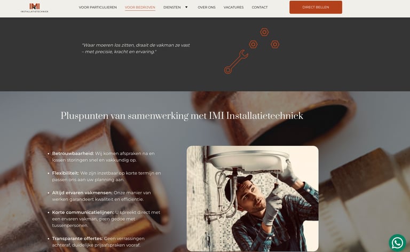Click the orange wrench icon
The image size is (410, 252).
coord(236,62)
